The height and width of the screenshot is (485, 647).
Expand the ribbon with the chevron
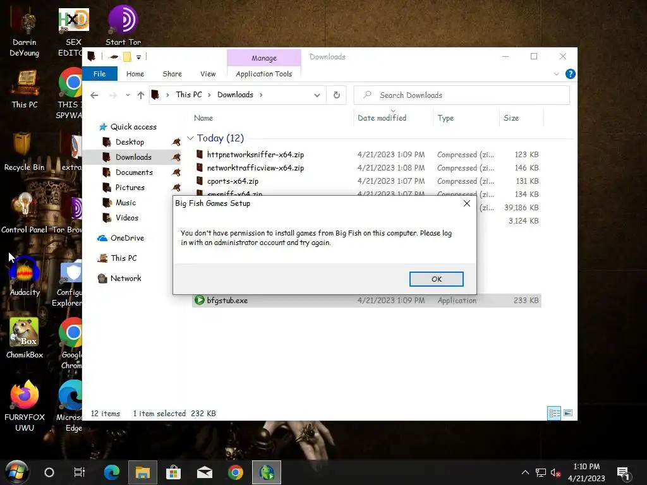click(x=556, y=74)
